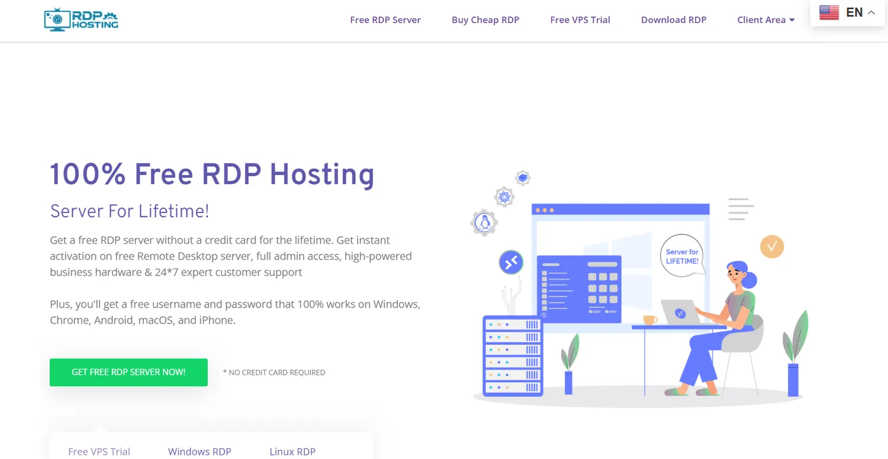Click the 'Server For Lifetime!' subheading
Image resolution: width=888 pixels, height=459 pixels.
tap(130, 211)
